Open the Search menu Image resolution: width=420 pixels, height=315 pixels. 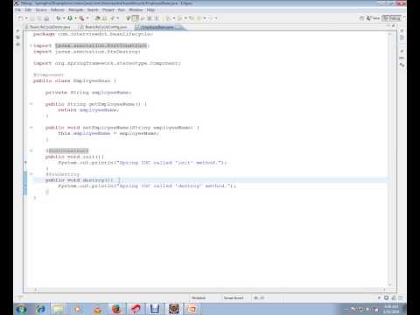tap(93, 10)
